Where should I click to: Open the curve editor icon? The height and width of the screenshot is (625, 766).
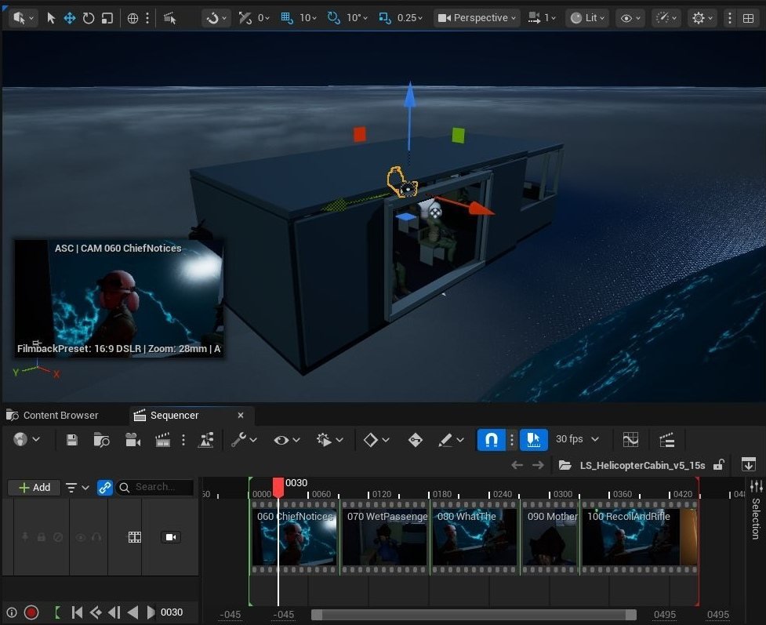tap(630, 440)
